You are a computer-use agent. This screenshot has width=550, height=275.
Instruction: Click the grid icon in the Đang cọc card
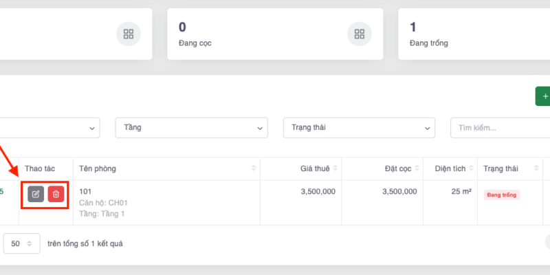pyautogui.click(x=358, y=34)
